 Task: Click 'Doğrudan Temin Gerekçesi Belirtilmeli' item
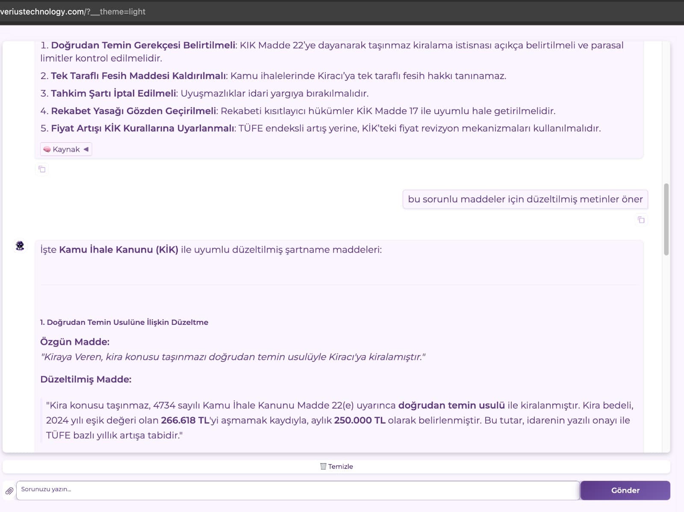[x=143, y=45]
